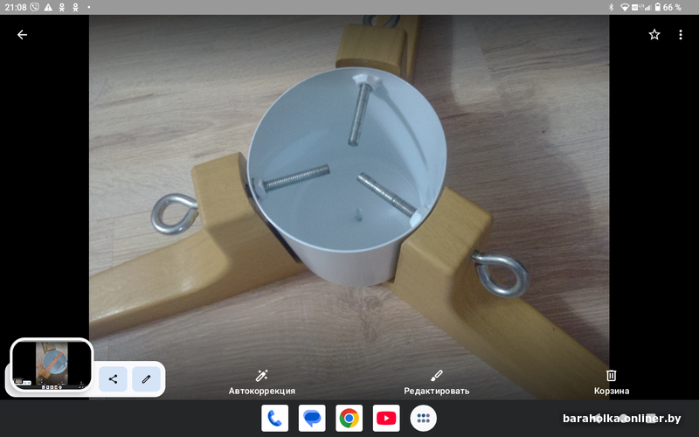This screenshot has height=437, width=699.
Task: Mark photo as favorite with star icon
Action: pyautogui.click(x=654, y=35)
